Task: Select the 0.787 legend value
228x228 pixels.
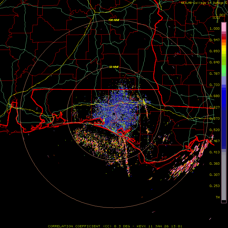Action: pyautogui.click(x=215, y=73)
